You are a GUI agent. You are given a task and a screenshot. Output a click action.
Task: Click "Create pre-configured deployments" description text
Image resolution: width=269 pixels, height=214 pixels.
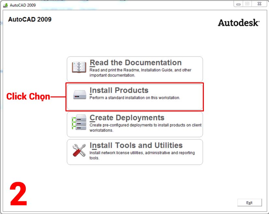coord(146,127)
